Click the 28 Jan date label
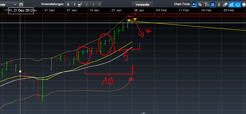 click(x=139, y=10)
